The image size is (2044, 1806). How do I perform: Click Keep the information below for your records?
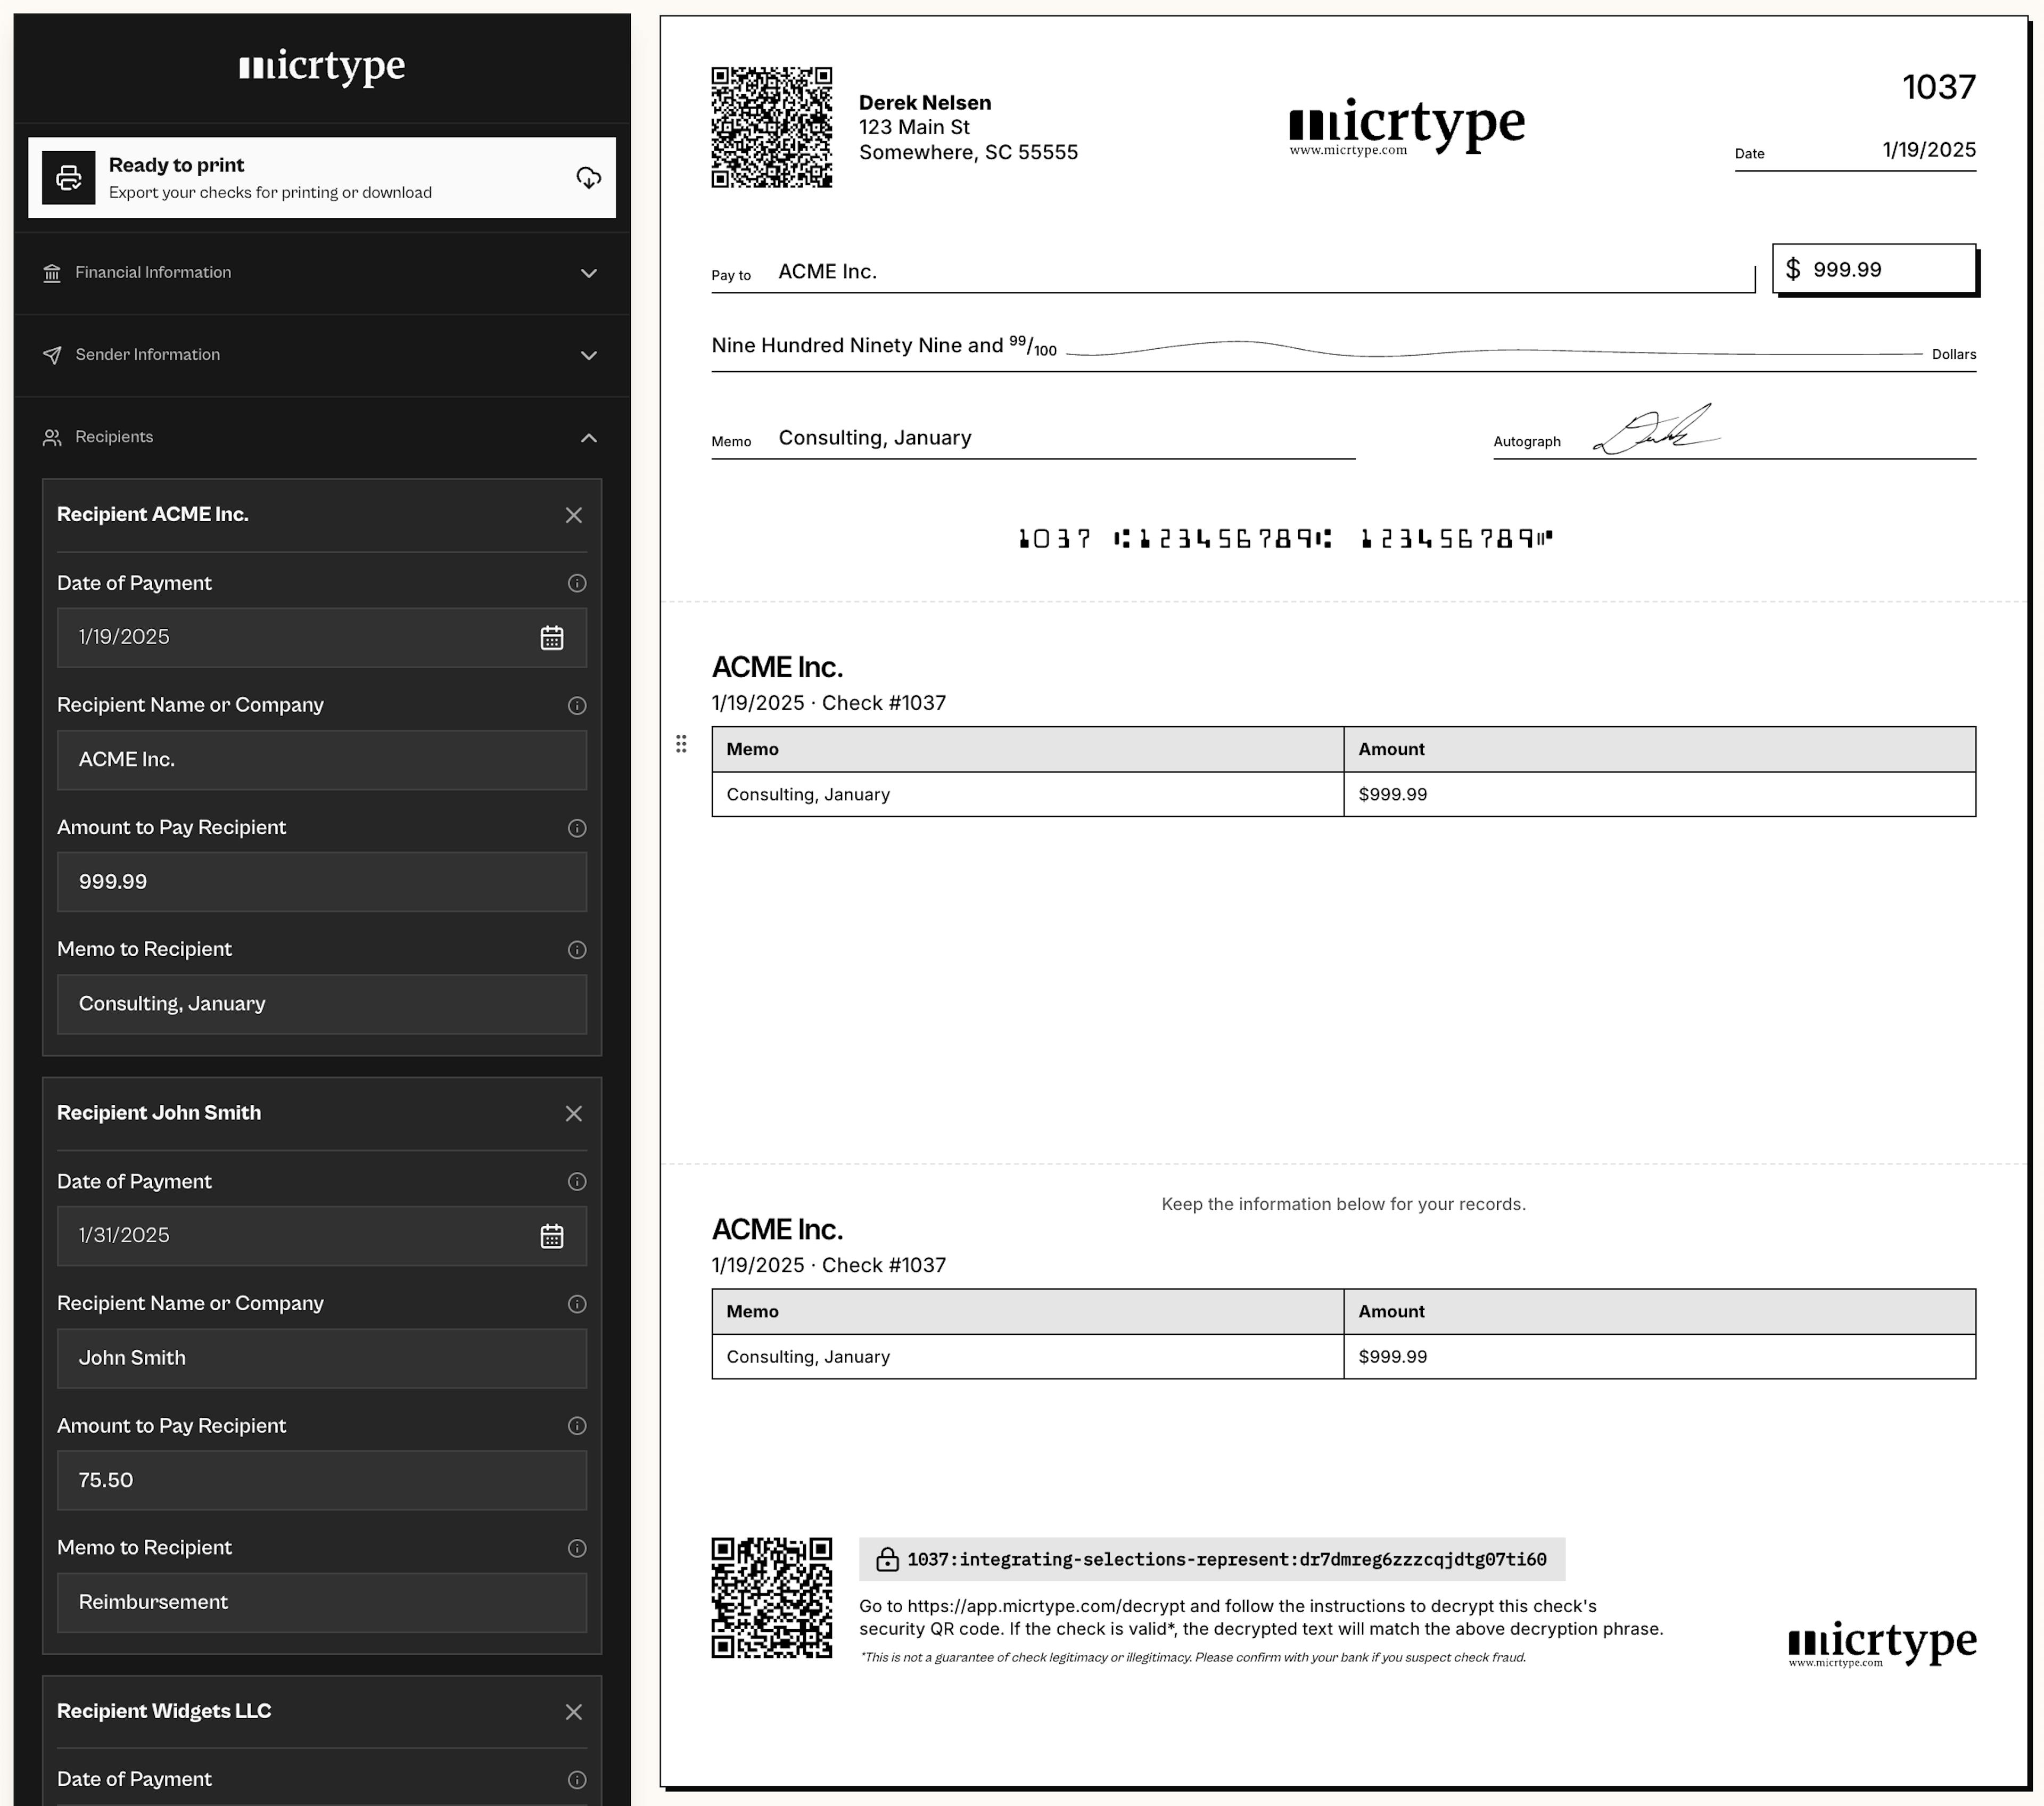[1343, 1204]
